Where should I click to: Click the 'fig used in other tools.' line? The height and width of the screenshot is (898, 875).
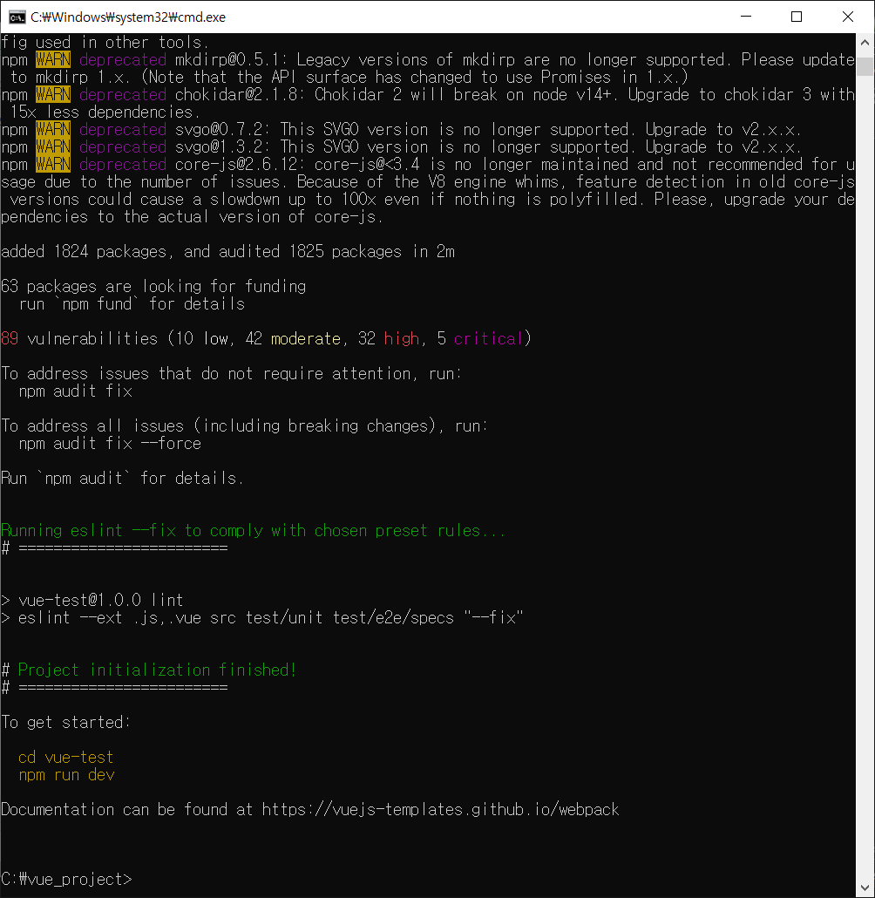(105, 43)
